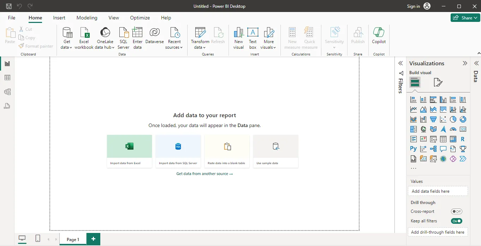Image resolution: width=481 pixels, height=246 pixels.
Task: Open the File menu
Action: tap(12, 18)
